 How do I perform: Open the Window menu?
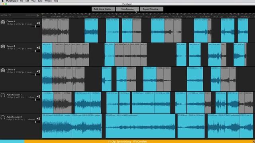48,1
